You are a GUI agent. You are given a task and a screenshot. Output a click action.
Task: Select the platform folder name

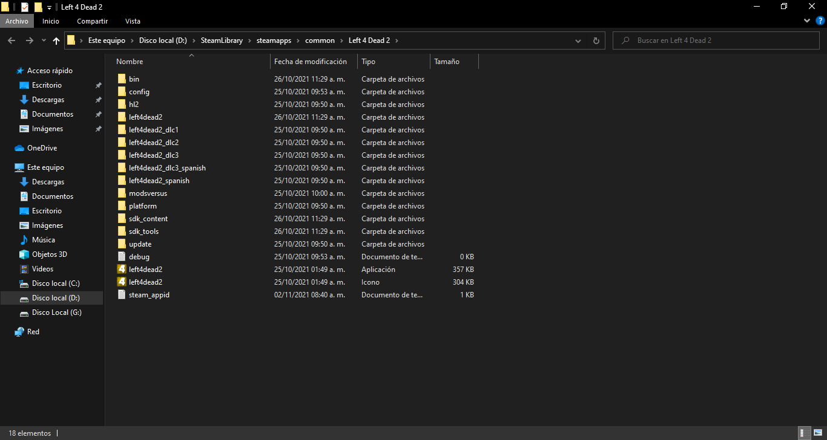point(143,206)
